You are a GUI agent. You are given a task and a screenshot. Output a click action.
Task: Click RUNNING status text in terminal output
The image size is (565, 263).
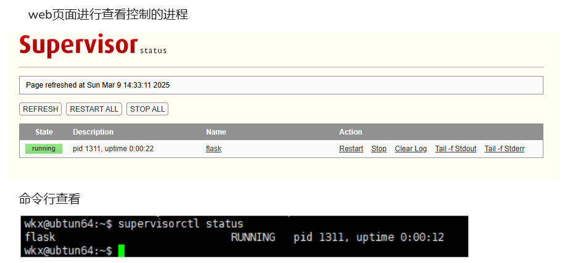click(x=253, y=237)
